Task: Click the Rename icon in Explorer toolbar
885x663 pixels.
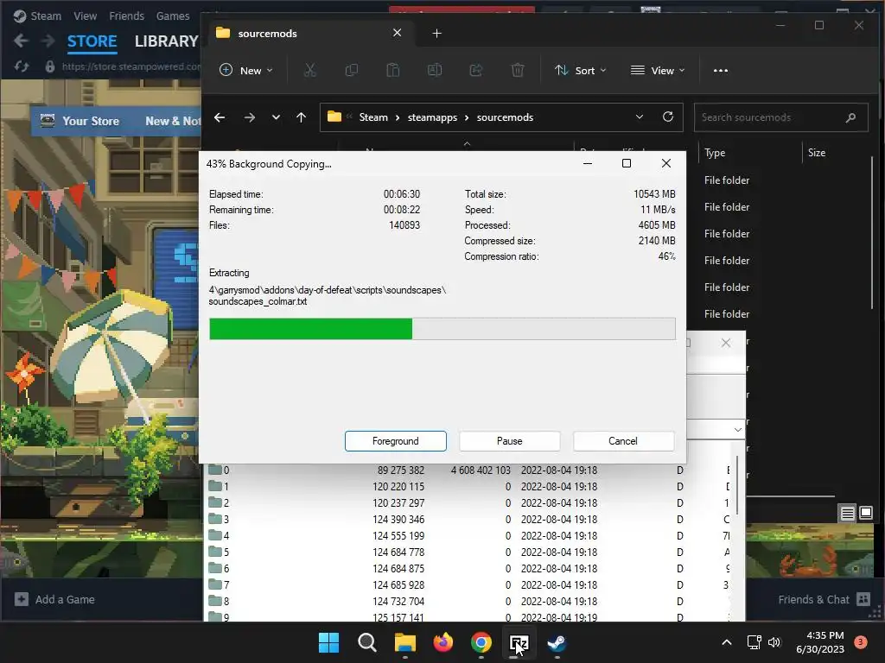Action: tap(435, 70)
